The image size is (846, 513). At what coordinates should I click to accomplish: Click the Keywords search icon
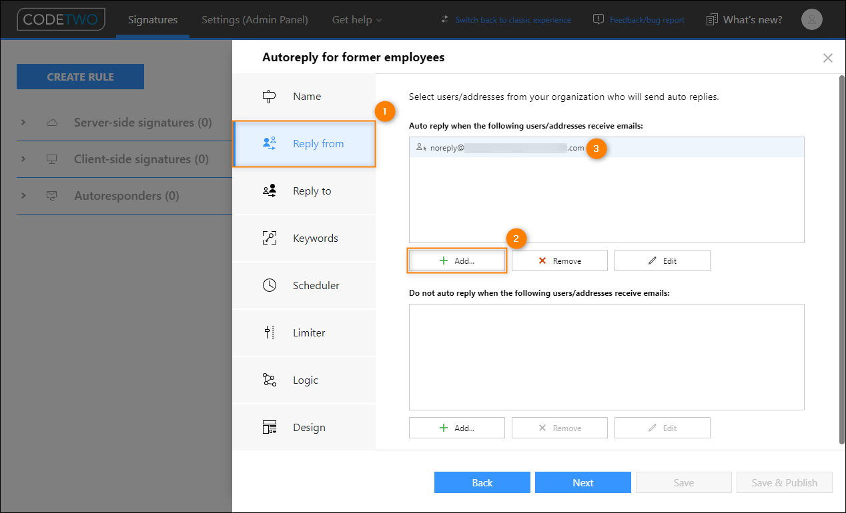pos(270,238)
